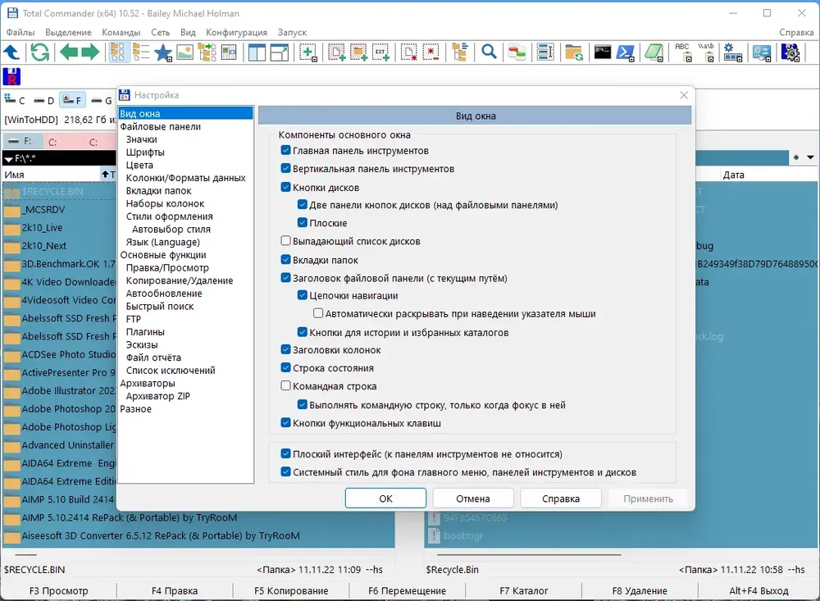The width and height of the screenshot is (820, 601).
Task: Uncheck 'Главная панель инструментов' checkbox
Action: point(285,150)
